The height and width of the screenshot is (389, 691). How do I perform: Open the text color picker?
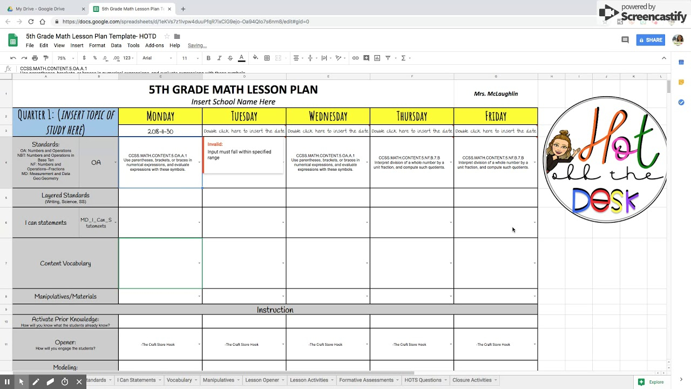241,58
